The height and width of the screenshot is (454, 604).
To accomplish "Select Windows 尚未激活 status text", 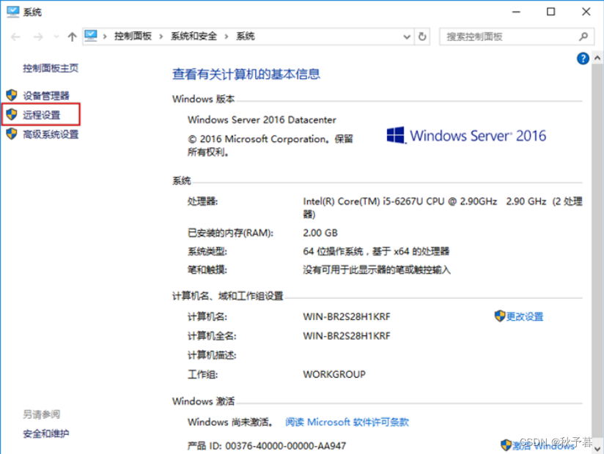I will pos(230,422).
